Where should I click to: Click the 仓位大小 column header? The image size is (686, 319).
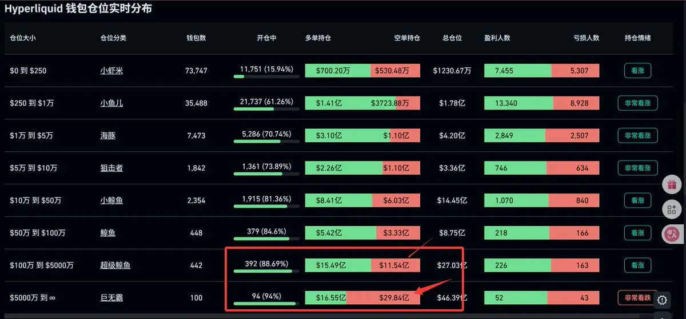tap(23, 38)
